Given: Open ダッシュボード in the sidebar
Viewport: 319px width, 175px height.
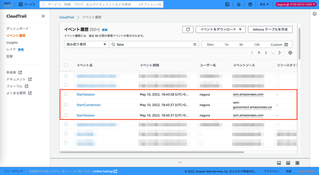Looking at the screenshot, I should click(17, 29).
